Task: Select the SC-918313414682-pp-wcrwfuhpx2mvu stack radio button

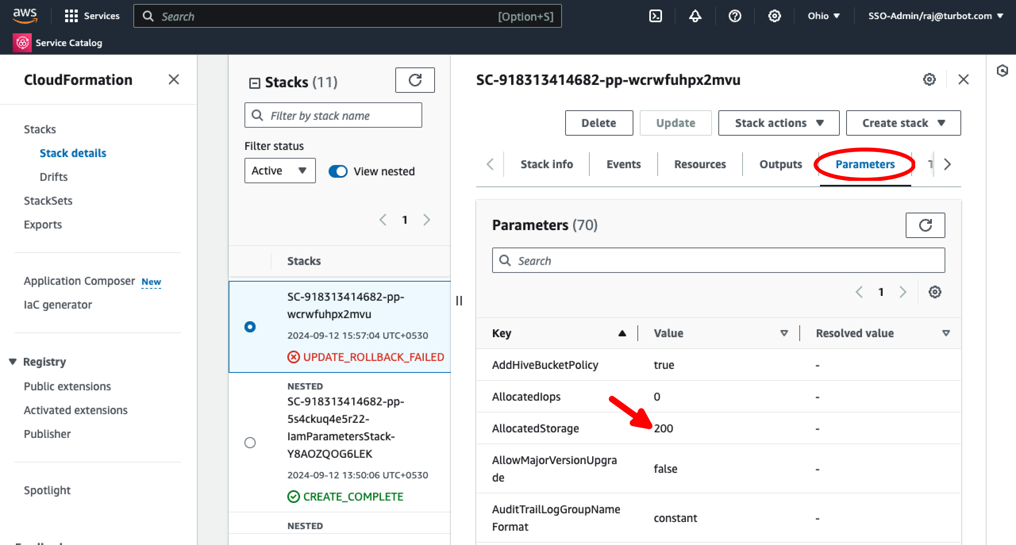Action: tap(250, 327)
